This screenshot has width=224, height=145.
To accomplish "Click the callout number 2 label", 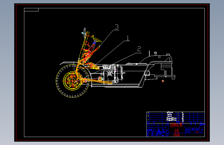I will (139, 49).
